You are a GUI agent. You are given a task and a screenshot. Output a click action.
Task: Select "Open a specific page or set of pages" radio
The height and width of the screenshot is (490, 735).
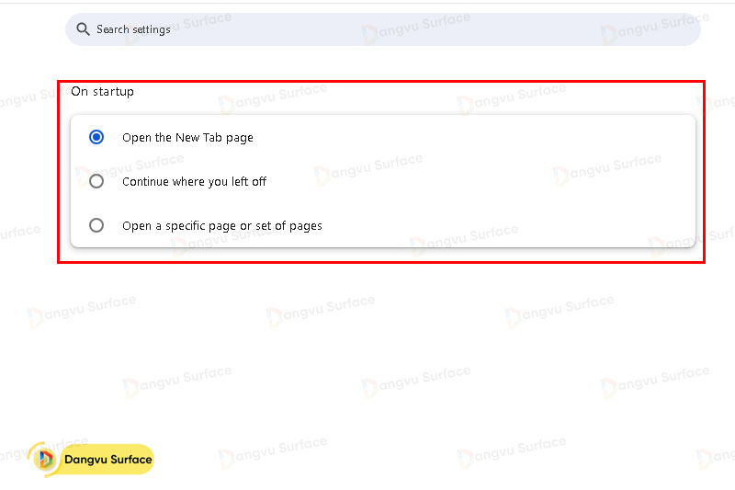tap(96, 225)
